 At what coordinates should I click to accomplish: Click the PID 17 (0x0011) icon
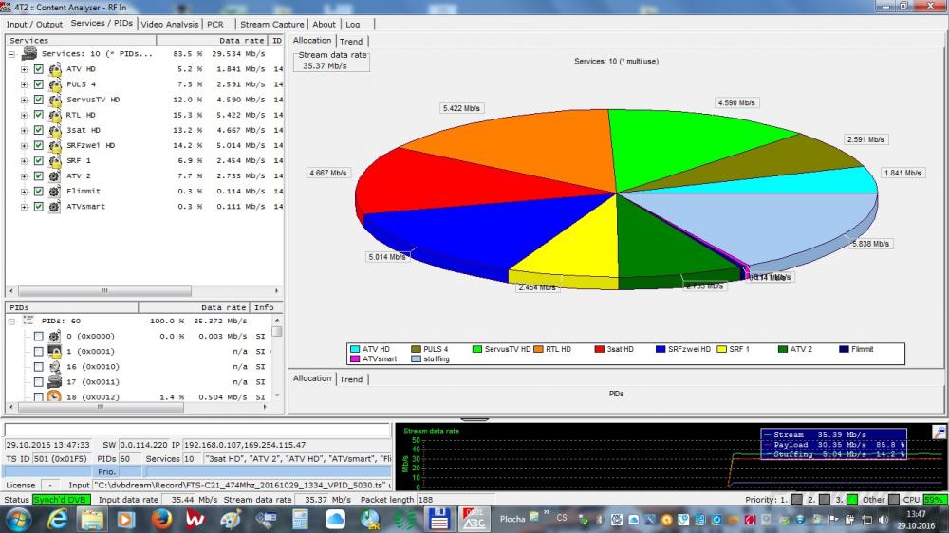point(54,382)
